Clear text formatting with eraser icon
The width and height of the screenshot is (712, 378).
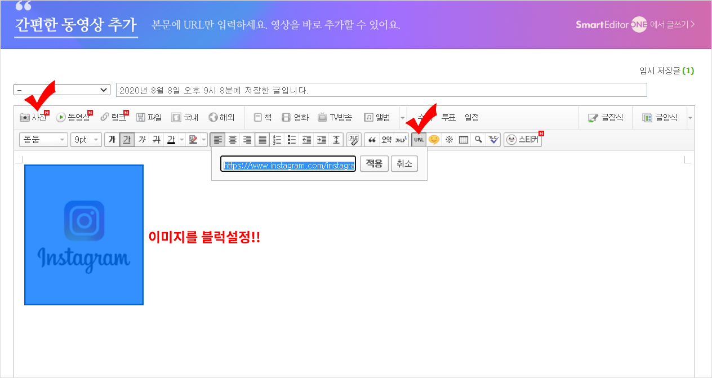tap(354, 140)
